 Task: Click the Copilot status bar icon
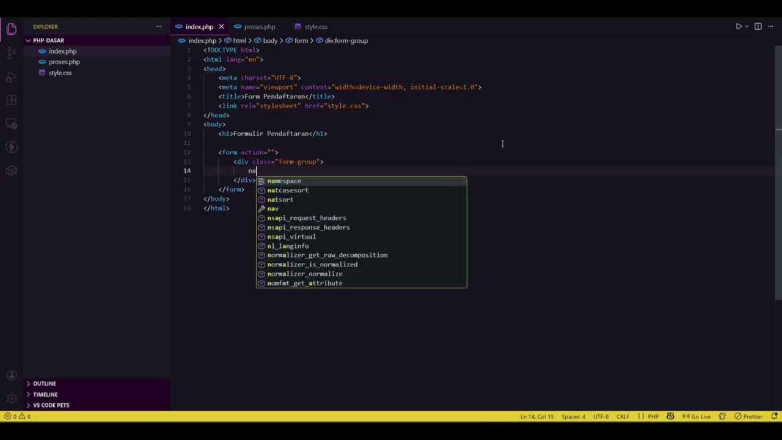pyautogui.click(x=670, y=417)
